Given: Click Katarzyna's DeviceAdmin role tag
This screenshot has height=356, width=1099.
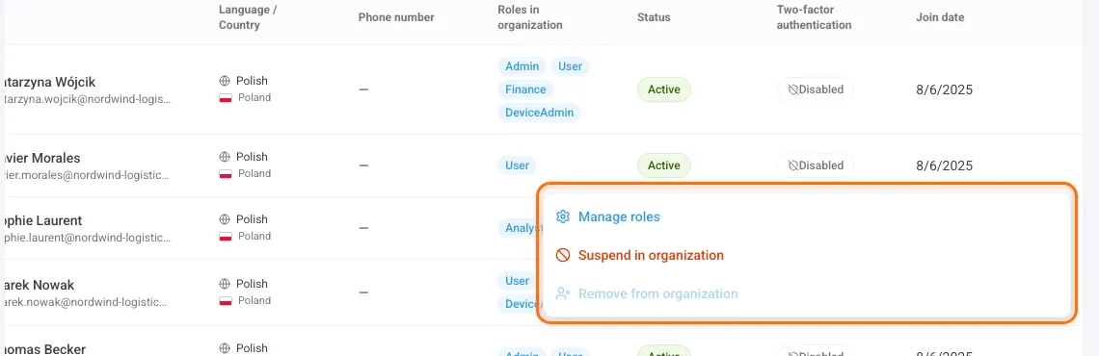Looking at the screenshot, I should coord(540,113).
